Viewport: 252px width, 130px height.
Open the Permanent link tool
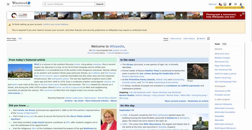tap(221, 62)
